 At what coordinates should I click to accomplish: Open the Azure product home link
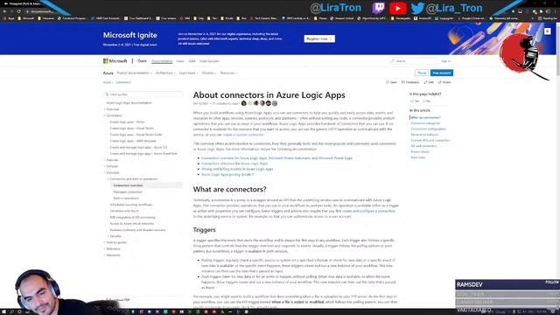coord(108,73)
